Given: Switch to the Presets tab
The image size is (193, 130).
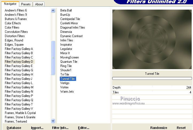Looking at the screenshot, I should [26, 4].
